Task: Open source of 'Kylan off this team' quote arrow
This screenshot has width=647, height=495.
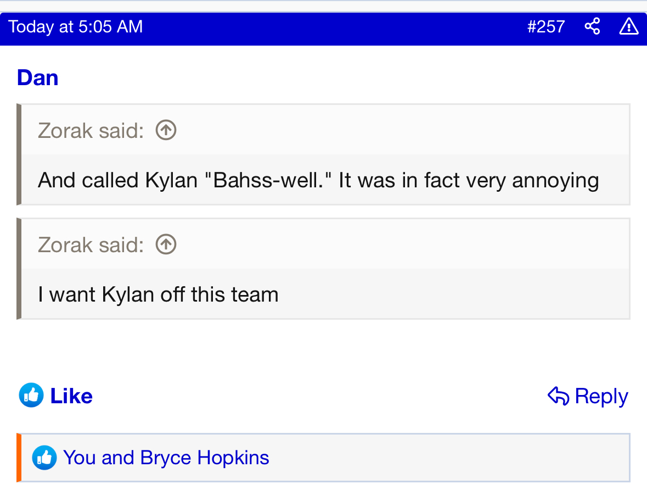Action: click(x=166, y=244)
